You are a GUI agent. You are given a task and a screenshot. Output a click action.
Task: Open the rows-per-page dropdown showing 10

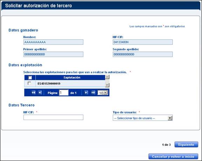103,93
